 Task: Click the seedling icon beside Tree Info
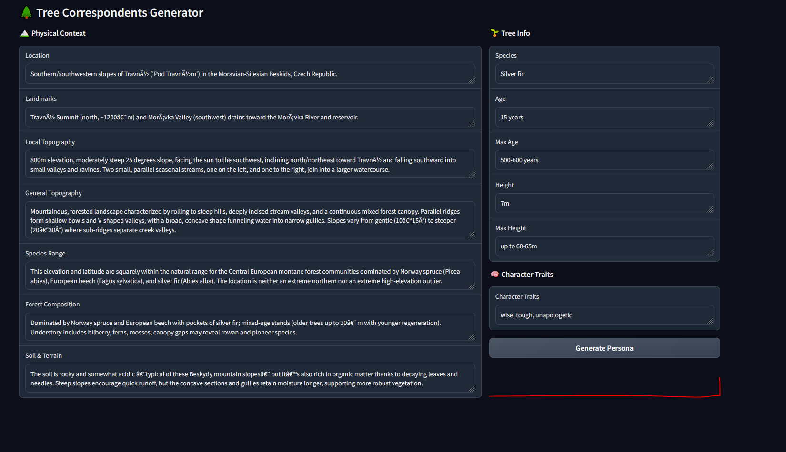tap(494, 33)
